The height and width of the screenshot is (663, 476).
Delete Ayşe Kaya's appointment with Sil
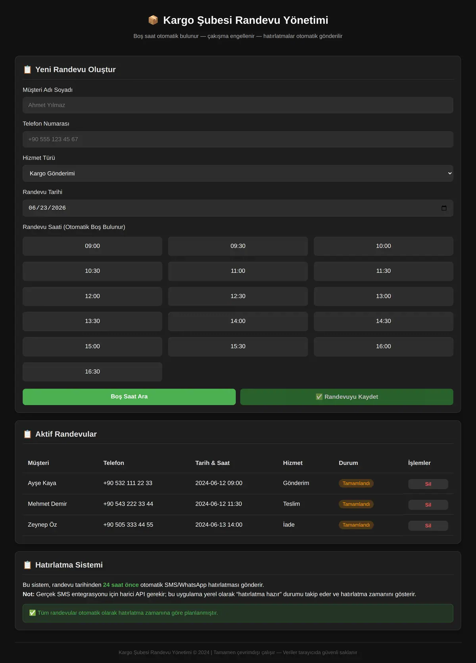(428, 484)
